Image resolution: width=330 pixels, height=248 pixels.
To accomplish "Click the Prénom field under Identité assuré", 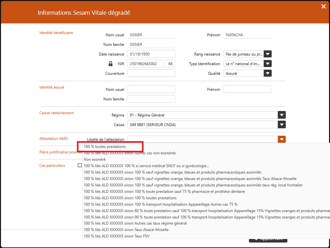I will [247, 90].
